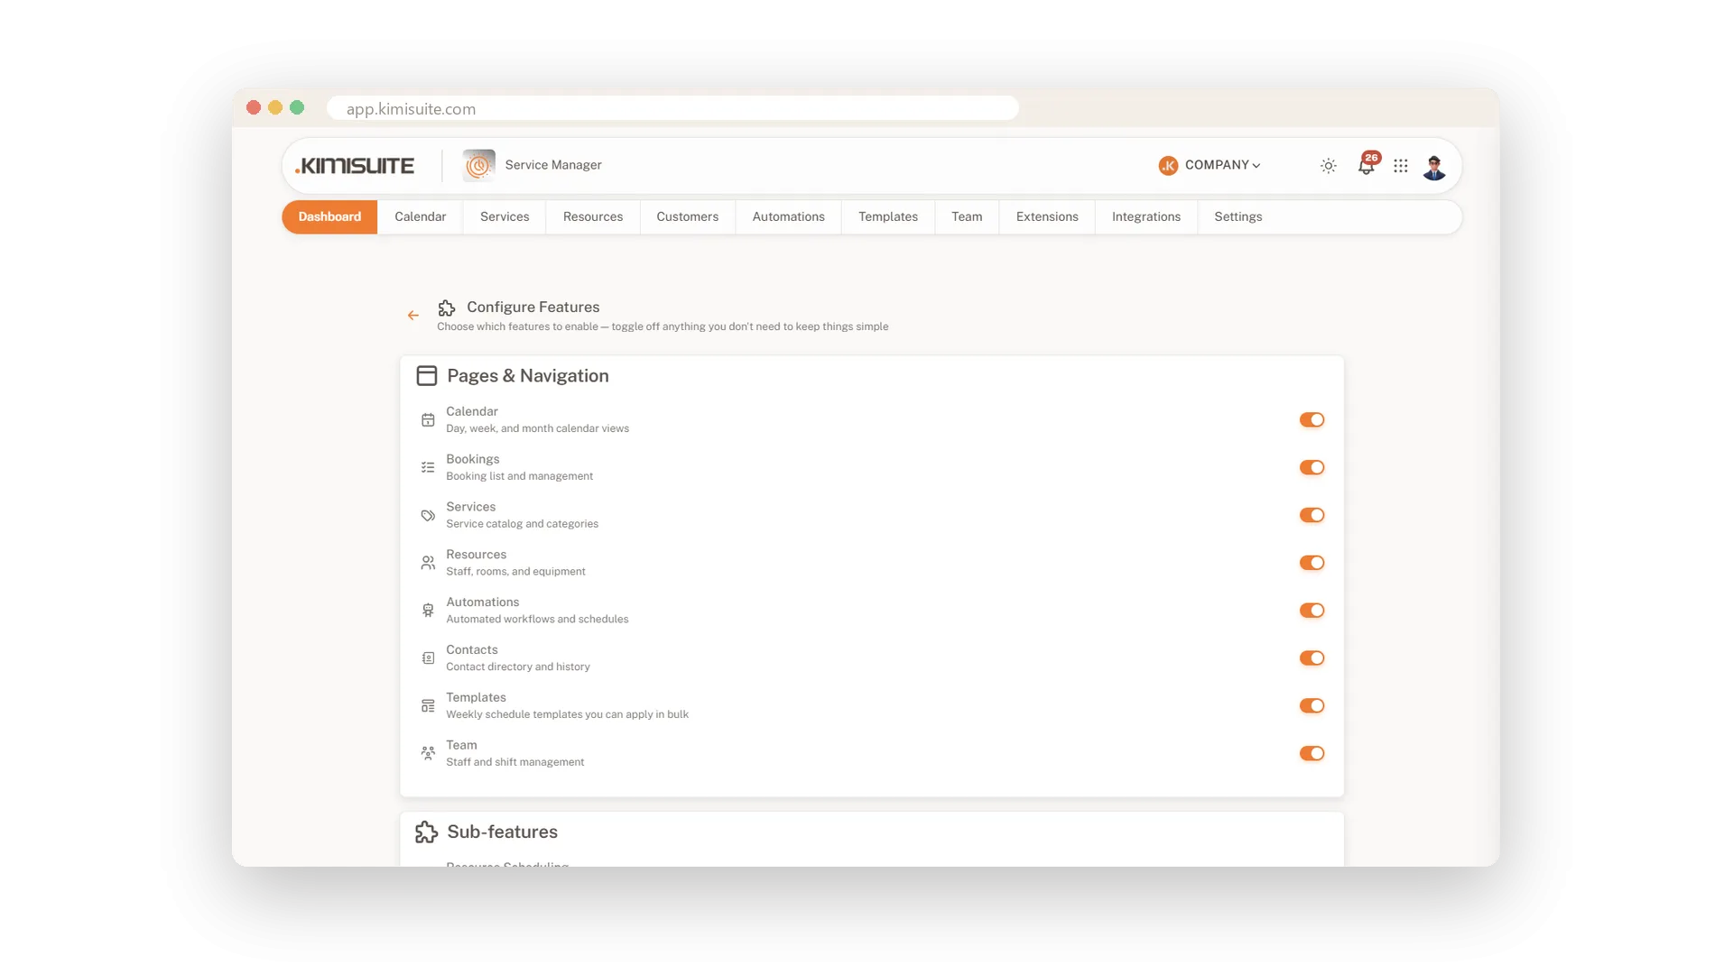This screenshot has width=1733, height=974.
Task: Click 'Day, week, and month calendar views'
Action: point(537,429)
